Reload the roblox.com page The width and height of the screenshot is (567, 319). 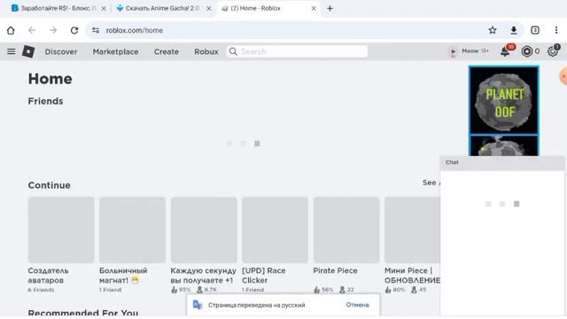click(74, 30)
